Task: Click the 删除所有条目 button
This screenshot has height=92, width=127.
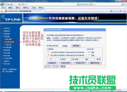Action: pyautogui.click(x=95, y=63)
